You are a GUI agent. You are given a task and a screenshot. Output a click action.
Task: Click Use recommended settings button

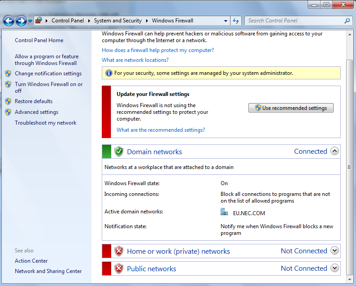(x=291, y=108)
